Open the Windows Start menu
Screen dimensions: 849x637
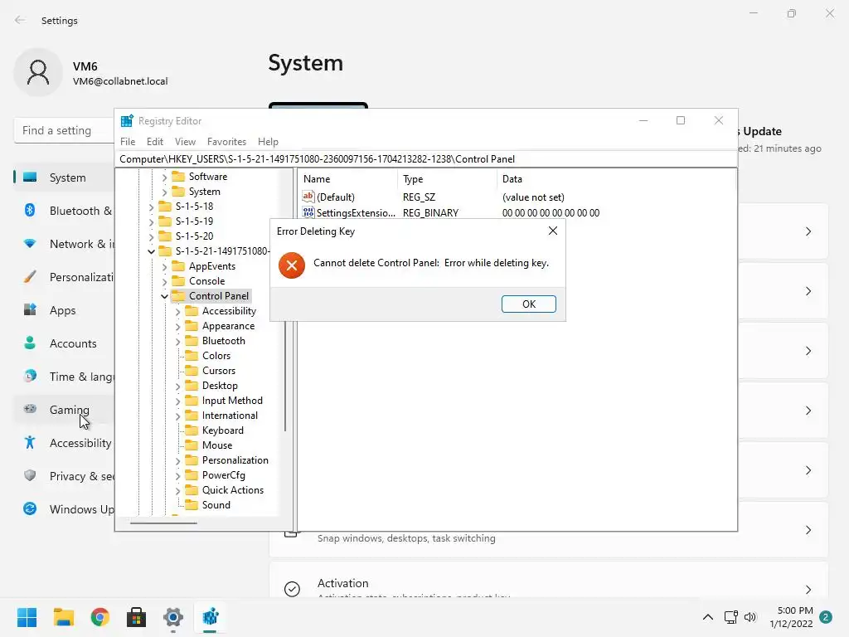(27, 617)
